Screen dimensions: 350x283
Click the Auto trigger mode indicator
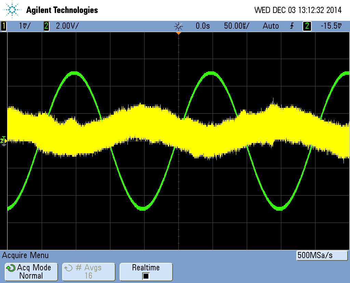(270, 26)
